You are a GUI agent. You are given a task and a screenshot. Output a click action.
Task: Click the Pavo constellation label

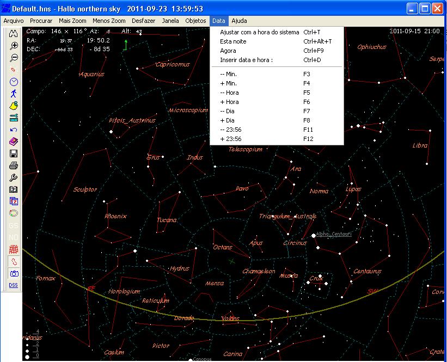pos(242,188)
